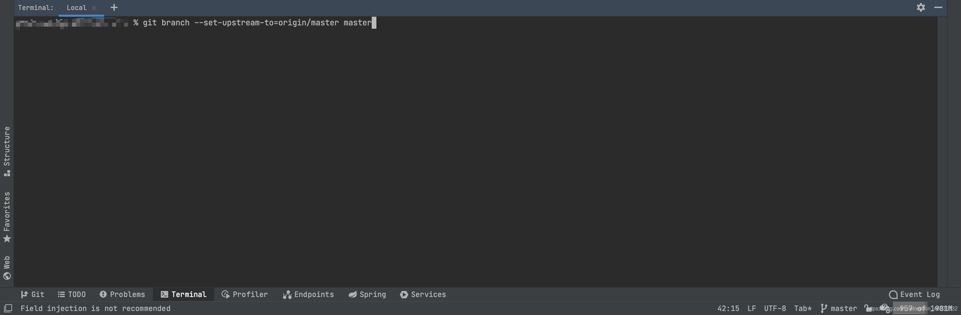This screenshot has height=315, width=961.
Task: Change the LF line separator
Action: tap(751, 309)
